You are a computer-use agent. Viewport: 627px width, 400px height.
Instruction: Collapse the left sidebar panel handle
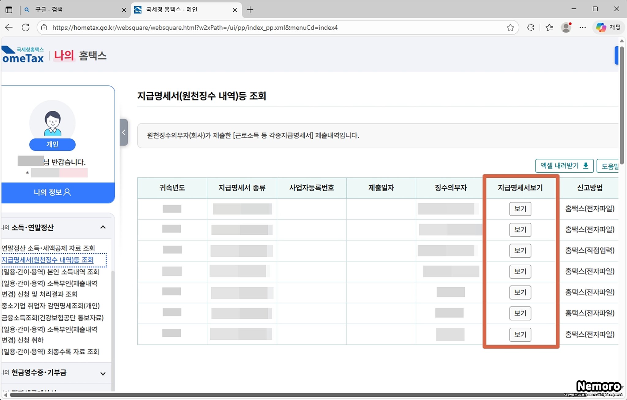click(x=124, y=132)
